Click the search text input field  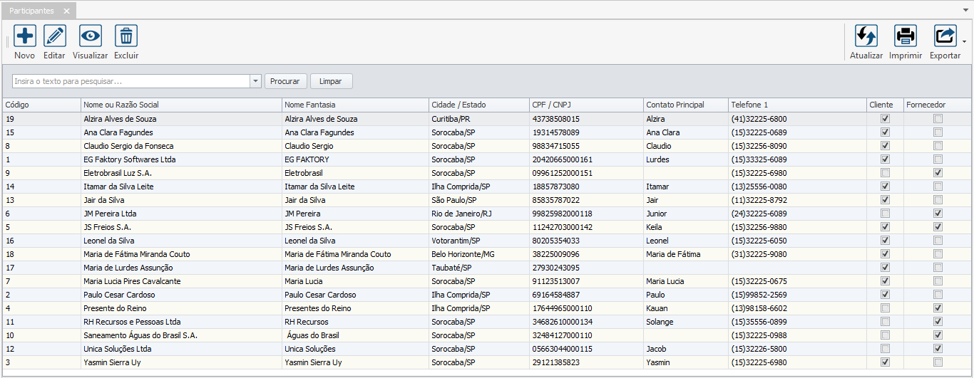pyautogui.click(x=131, y=81)
